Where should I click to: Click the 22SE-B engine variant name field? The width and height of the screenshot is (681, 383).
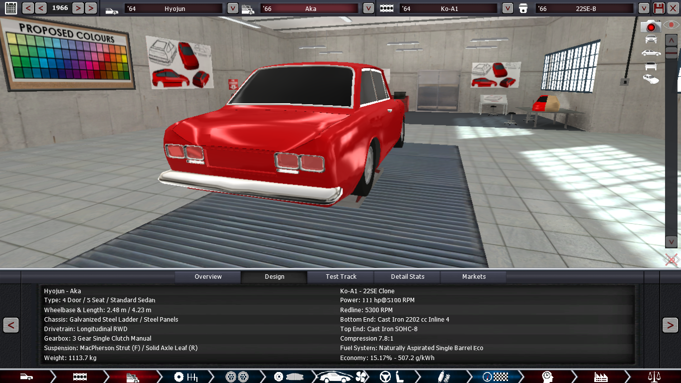click(x=585, y=8)
